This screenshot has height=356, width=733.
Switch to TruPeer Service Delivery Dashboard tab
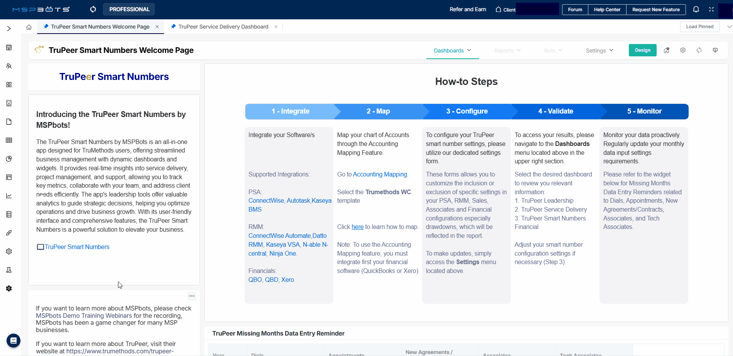(x=223, y=27)
